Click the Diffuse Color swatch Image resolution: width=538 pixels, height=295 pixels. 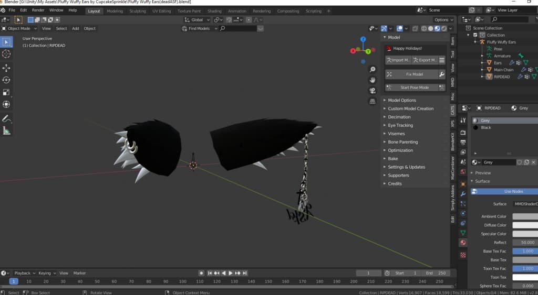(x=524, y=225)
